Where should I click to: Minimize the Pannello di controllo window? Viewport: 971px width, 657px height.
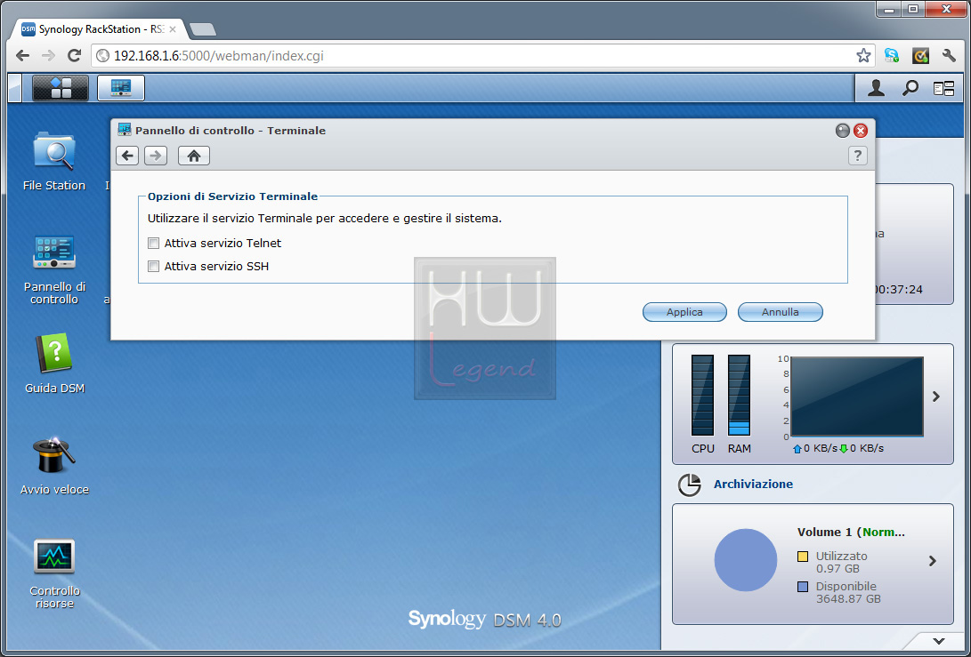[842, 131]
